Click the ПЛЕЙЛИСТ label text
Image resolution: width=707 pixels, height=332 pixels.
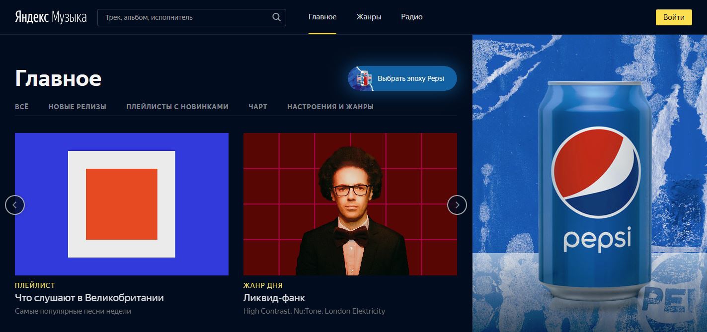pyautogui.click(x=35, y=285)
